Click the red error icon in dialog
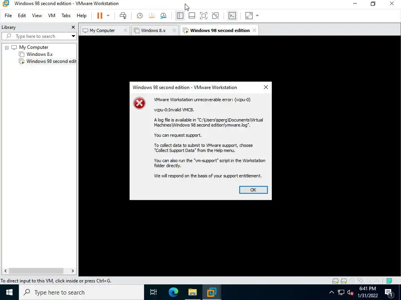The width and height of the screenshot is (401, 300). coord(139,103)
